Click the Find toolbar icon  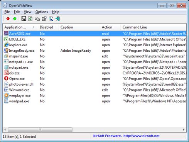pyautogui.click(x=51, y=19)
